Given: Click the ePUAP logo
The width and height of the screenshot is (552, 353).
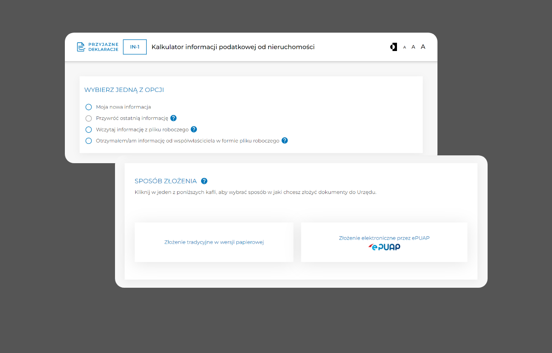Looking at the screenshot, I should (x=384, y=247).
